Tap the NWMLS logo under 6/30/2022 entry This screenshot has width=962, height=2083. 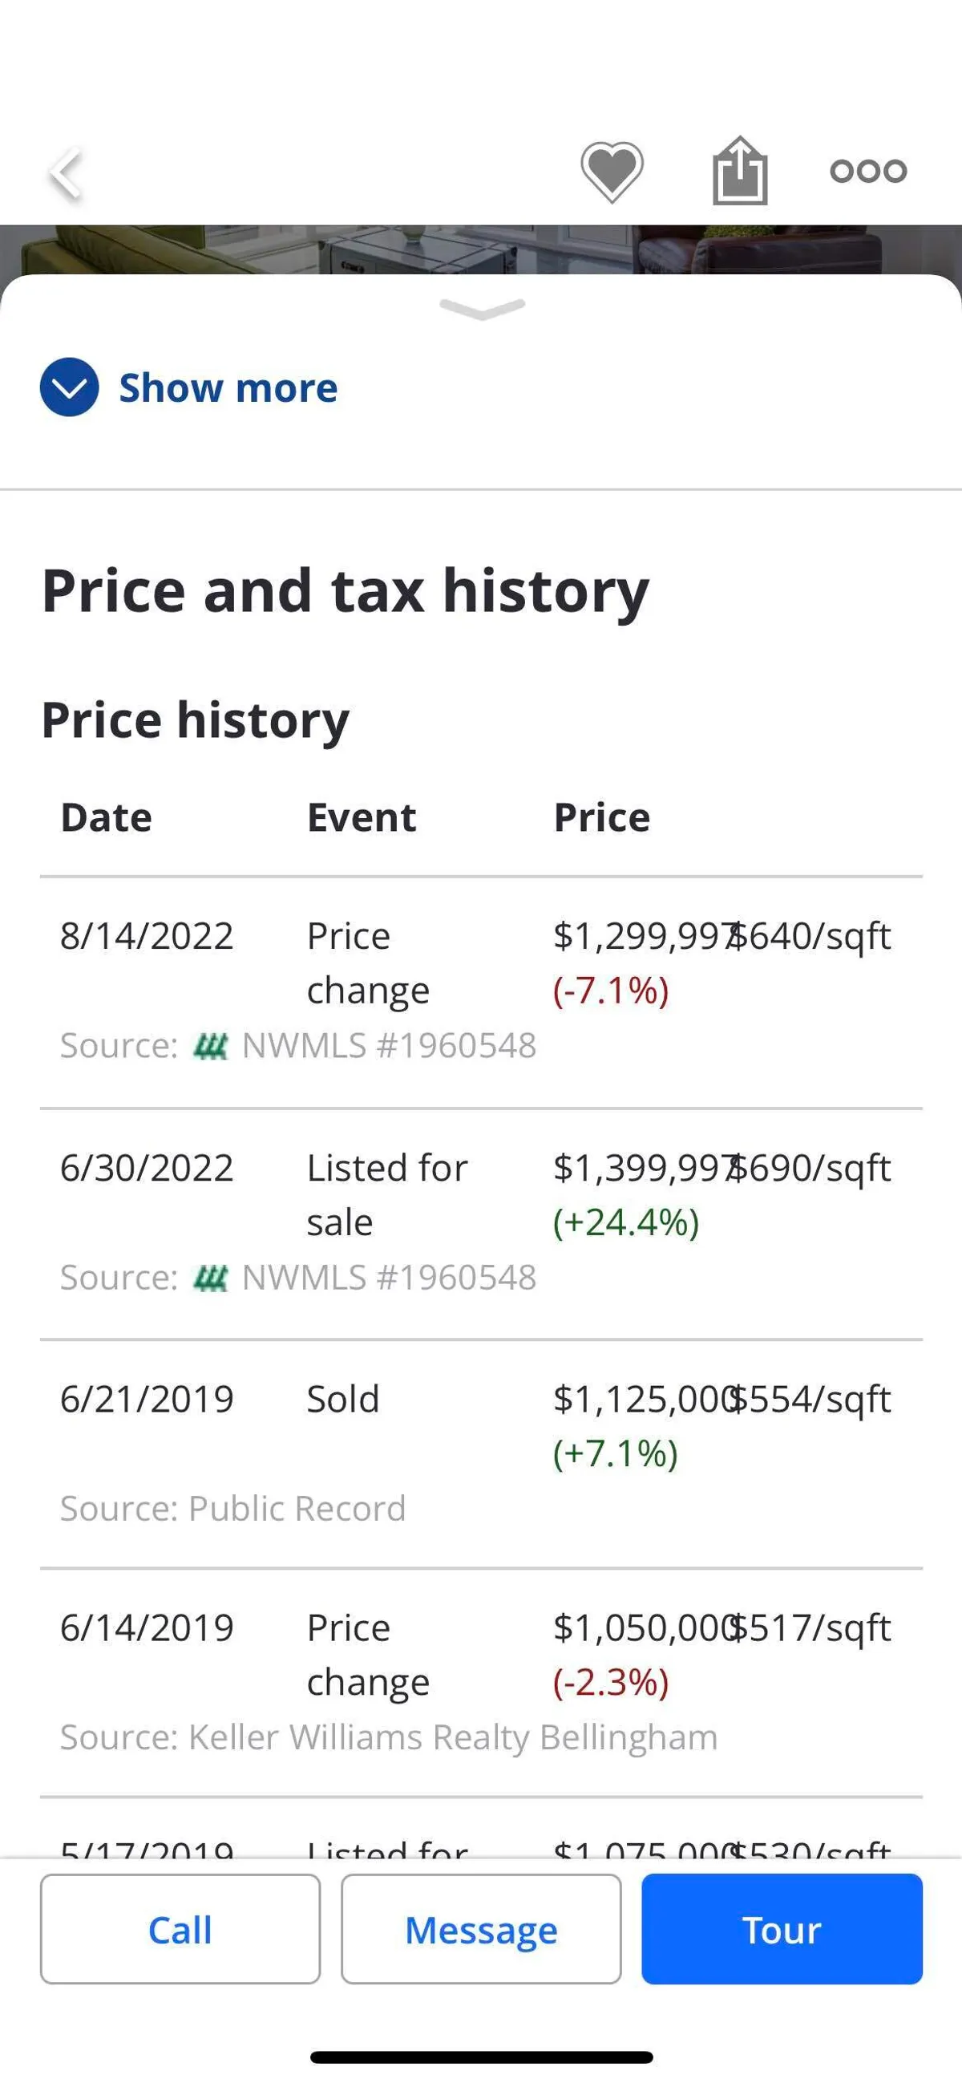click(x=211, y=1278)
